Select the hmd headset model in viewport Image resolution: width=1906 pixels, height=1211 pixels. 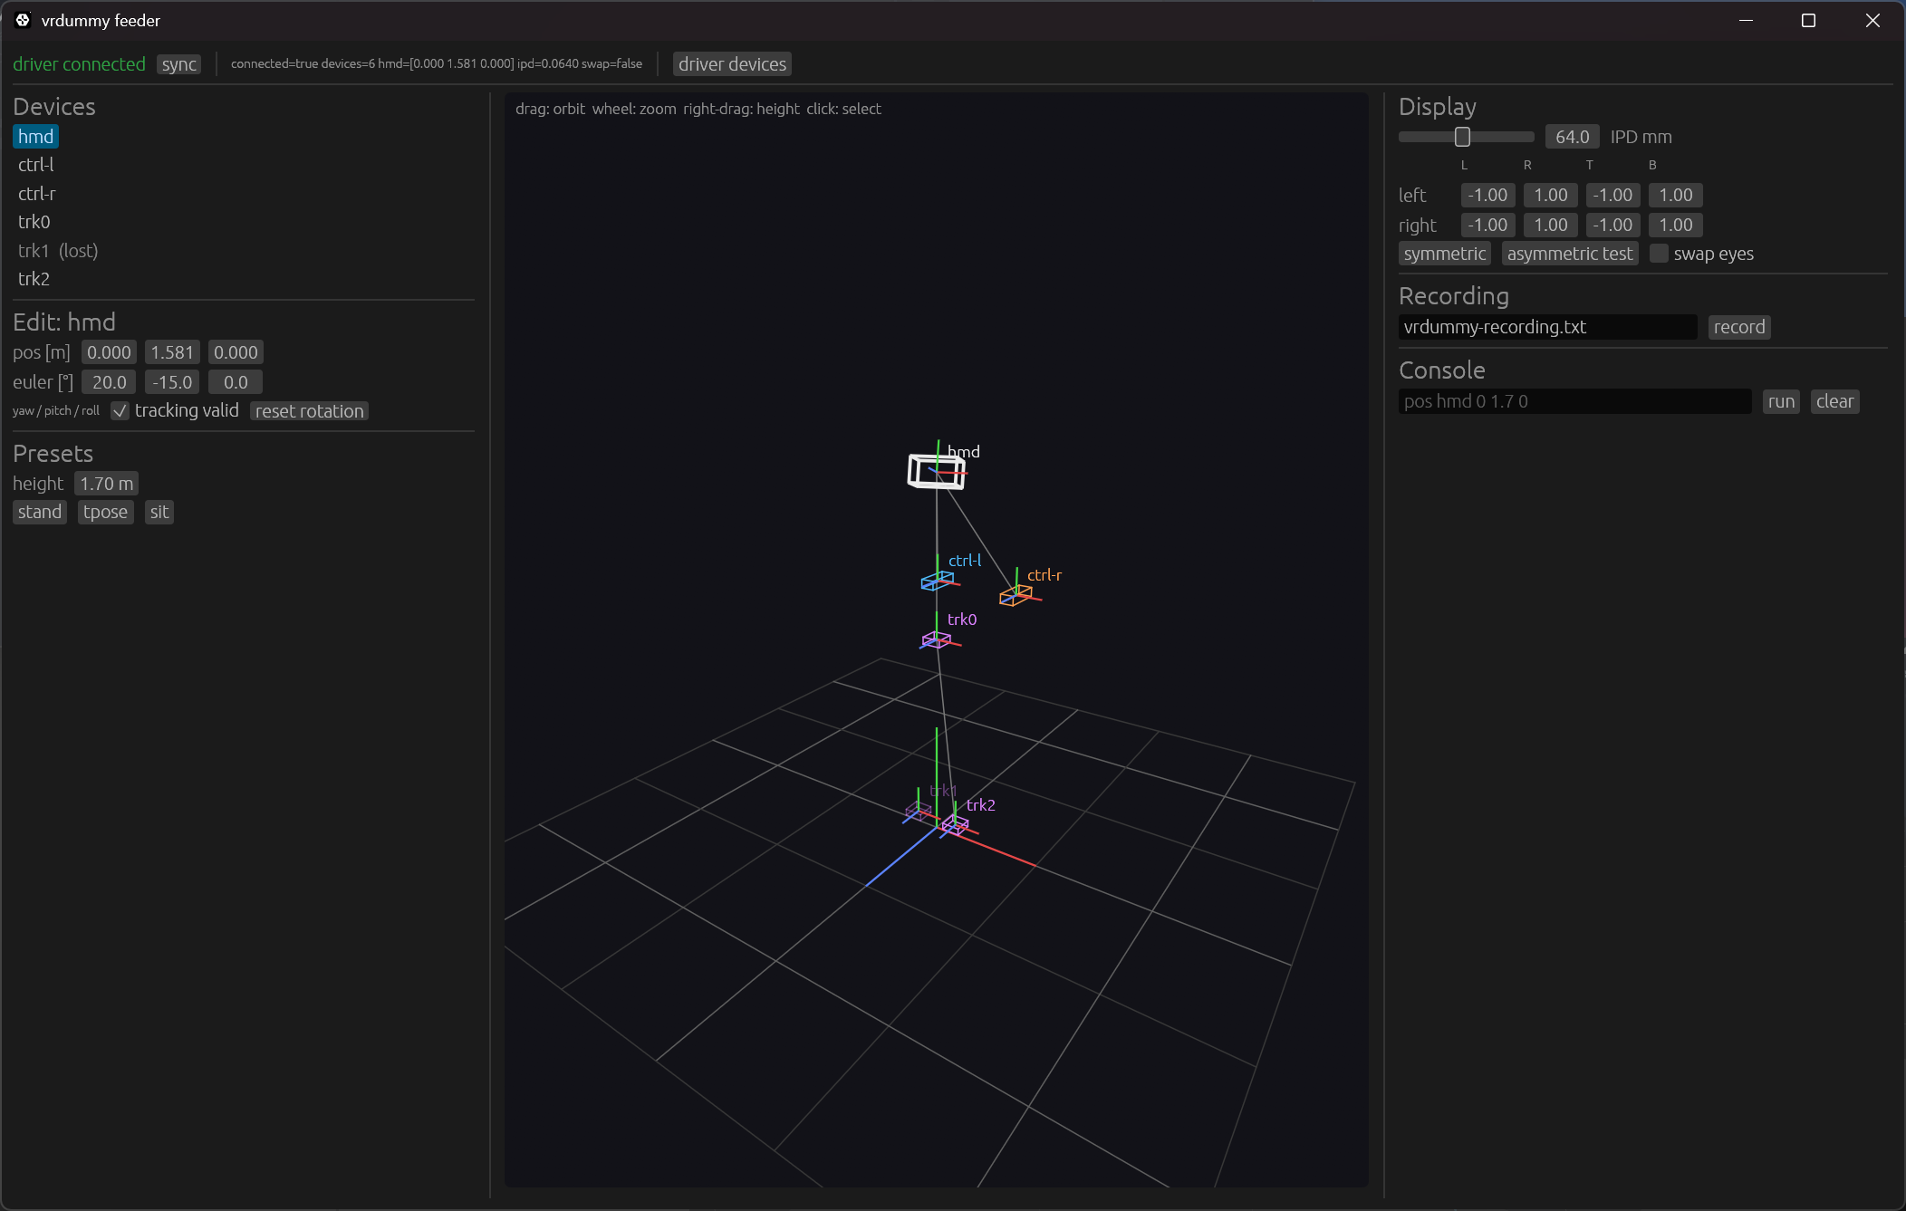coord(937,471)
